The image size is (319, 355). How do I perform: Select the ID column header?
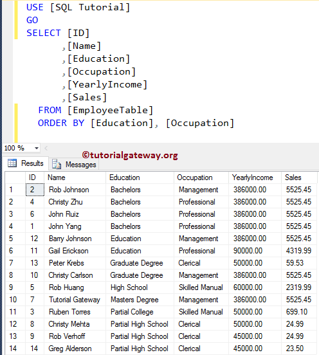35,177
